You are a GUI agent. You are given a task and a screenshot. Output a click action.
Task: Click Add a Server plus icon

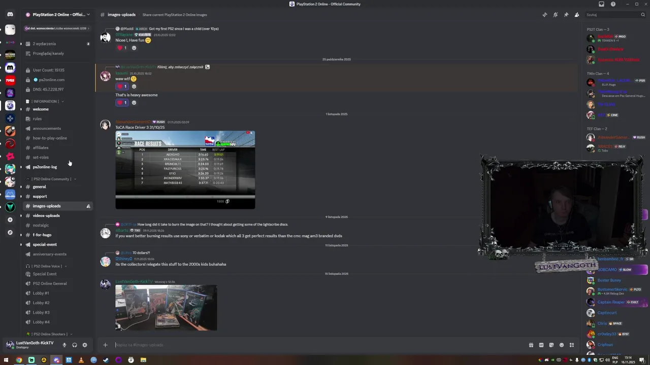(x=10, y=220)
